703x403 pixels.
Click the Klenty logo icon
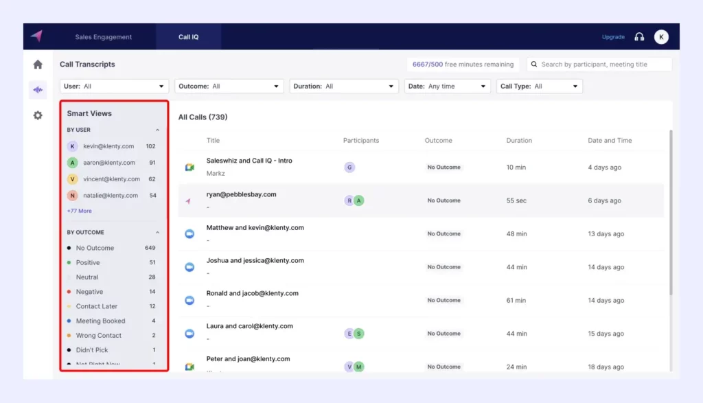coord(36,36)
